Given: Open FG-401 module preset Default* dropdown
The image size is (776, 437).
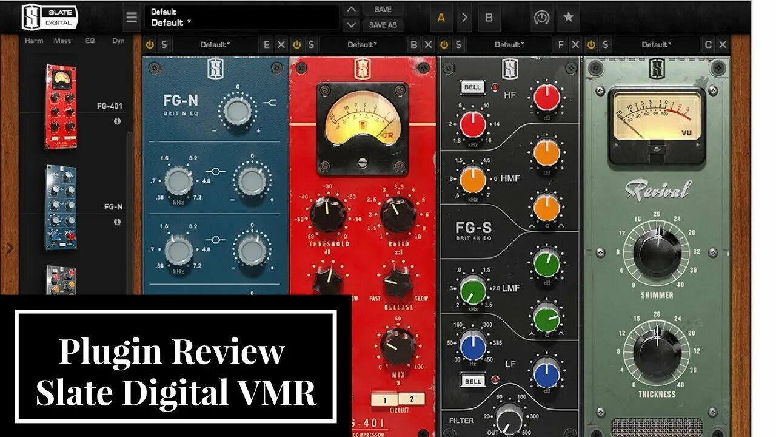Looking at the screenshot, I should pos(363,44).
